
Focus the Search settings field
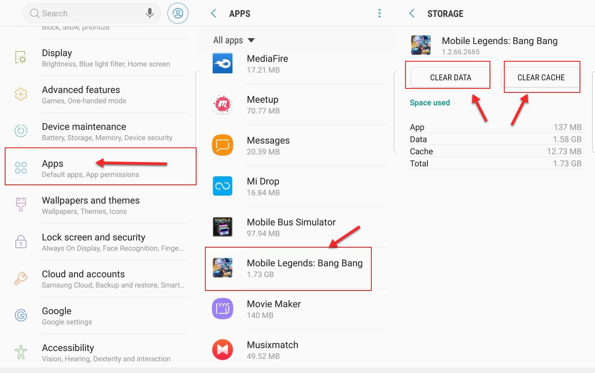tap(92, 14)
